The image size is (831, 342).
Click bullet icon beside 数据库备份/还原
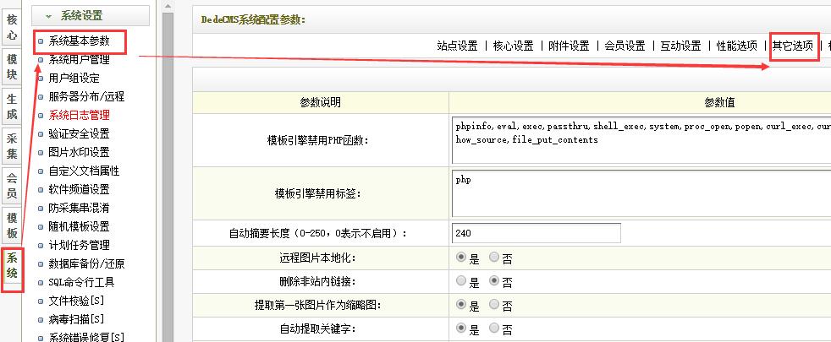(41, 263)
